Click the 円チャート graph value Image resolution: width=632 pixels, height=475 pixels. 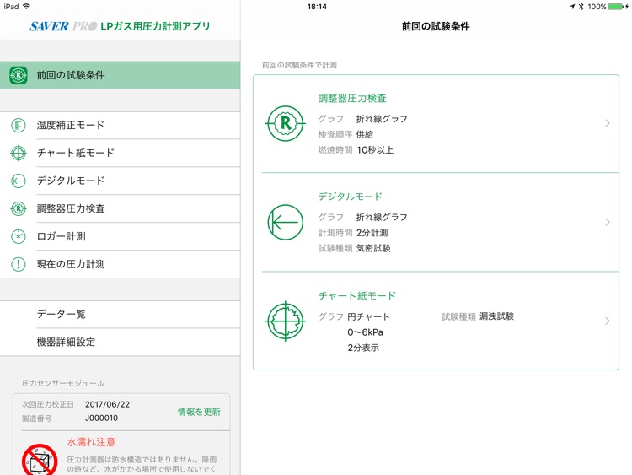coord(368,316)
